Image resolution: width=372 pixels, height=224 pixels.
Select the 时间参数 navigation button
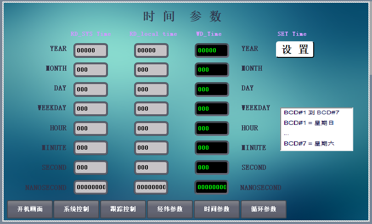(217, 209)
